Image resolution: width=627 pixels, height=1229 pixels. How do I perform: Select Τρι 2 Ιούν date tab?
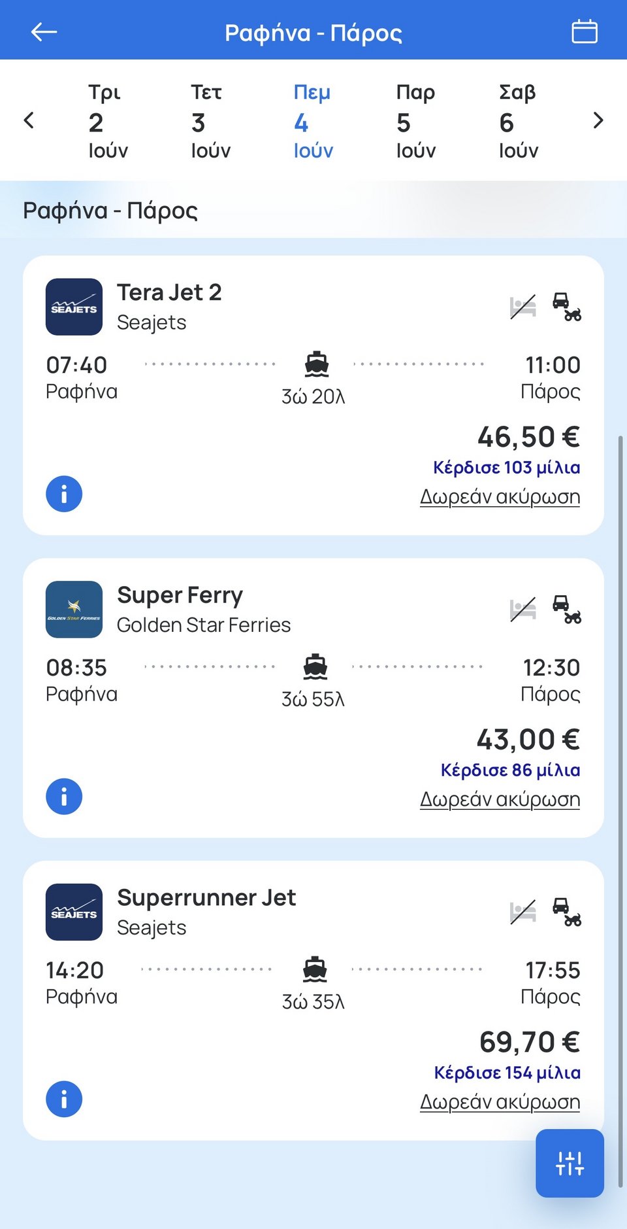pos(108,121)
